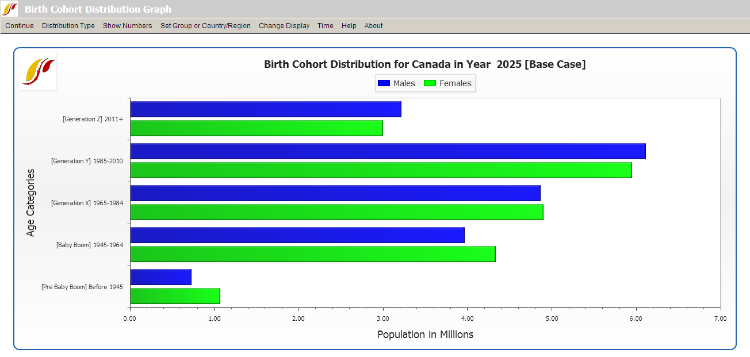
Task: Open the Help menu
Action: (x=349, y=26)
